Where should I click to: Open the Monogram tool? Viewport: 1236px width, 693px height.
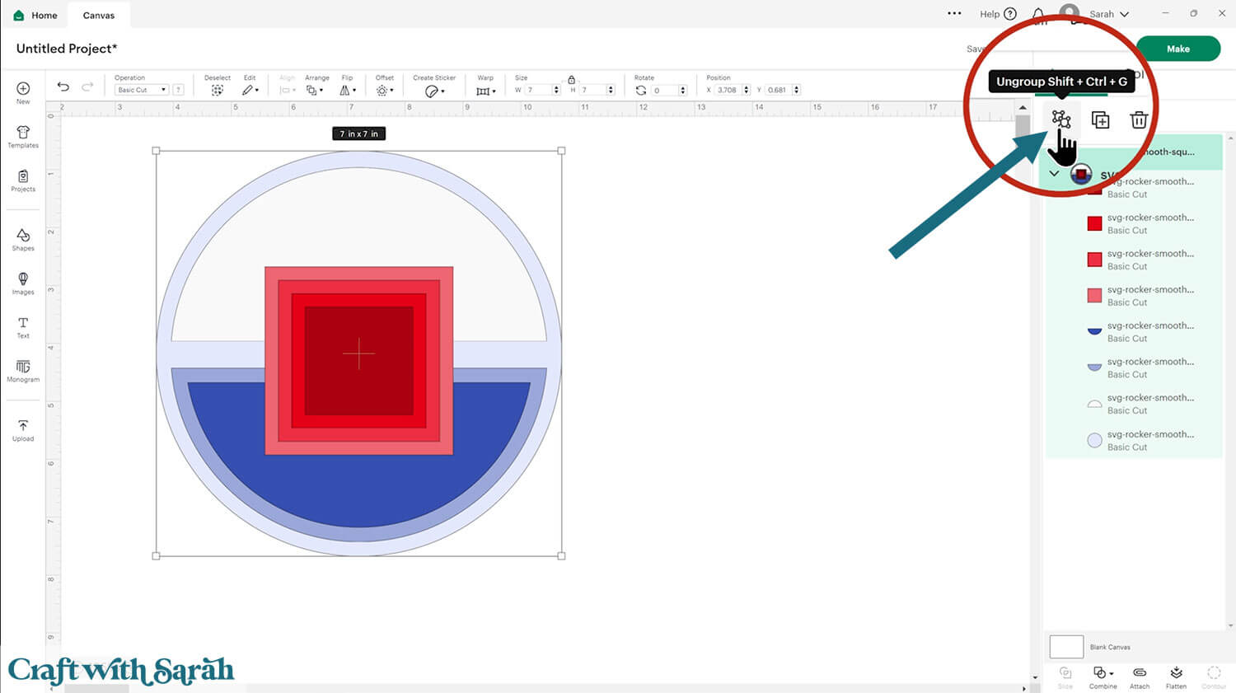point(23,371)
